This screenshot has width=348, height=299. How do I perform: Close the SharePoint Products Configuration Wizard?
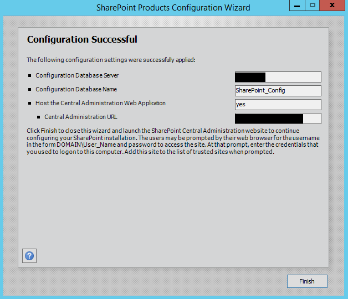(332, 6)
